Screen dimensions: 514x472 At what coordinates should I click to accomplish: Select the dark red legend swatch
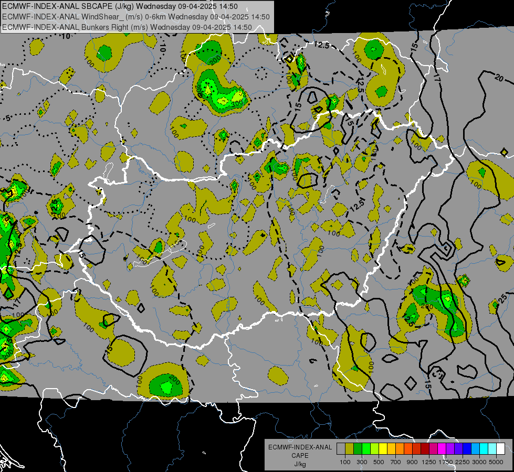tap(425, 448)
